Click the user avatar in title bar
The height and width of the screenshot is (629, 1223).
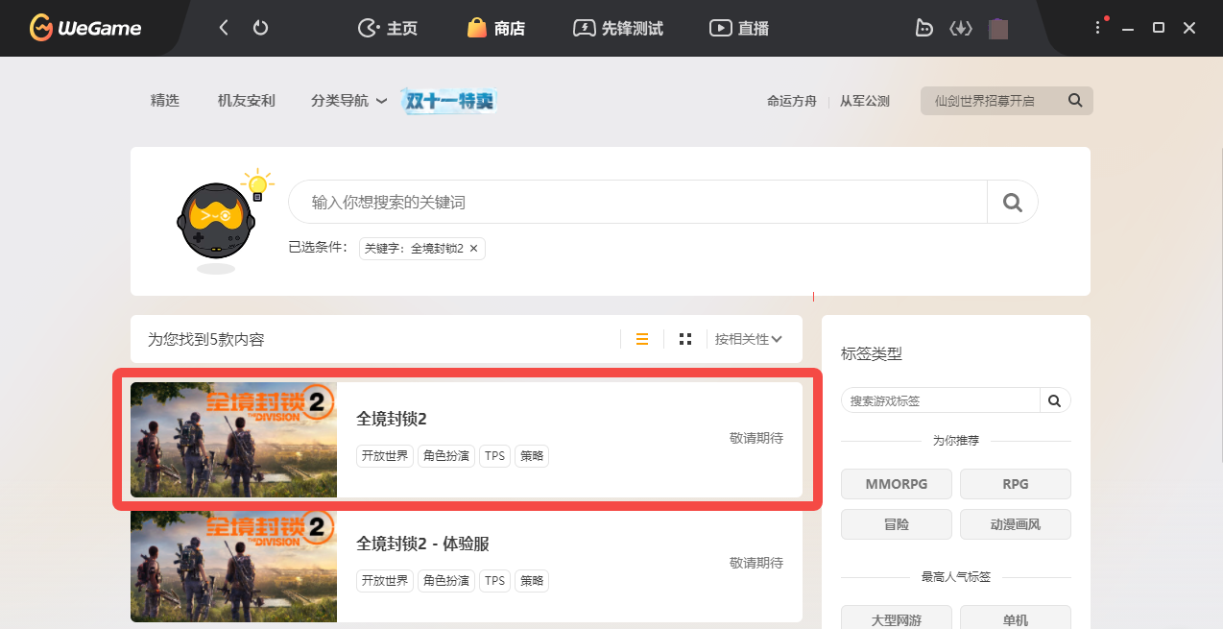998,28
